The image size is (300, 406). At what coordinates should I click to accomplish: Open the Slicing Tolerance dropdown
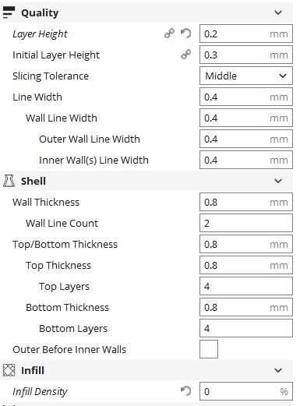tap(246, 76)
